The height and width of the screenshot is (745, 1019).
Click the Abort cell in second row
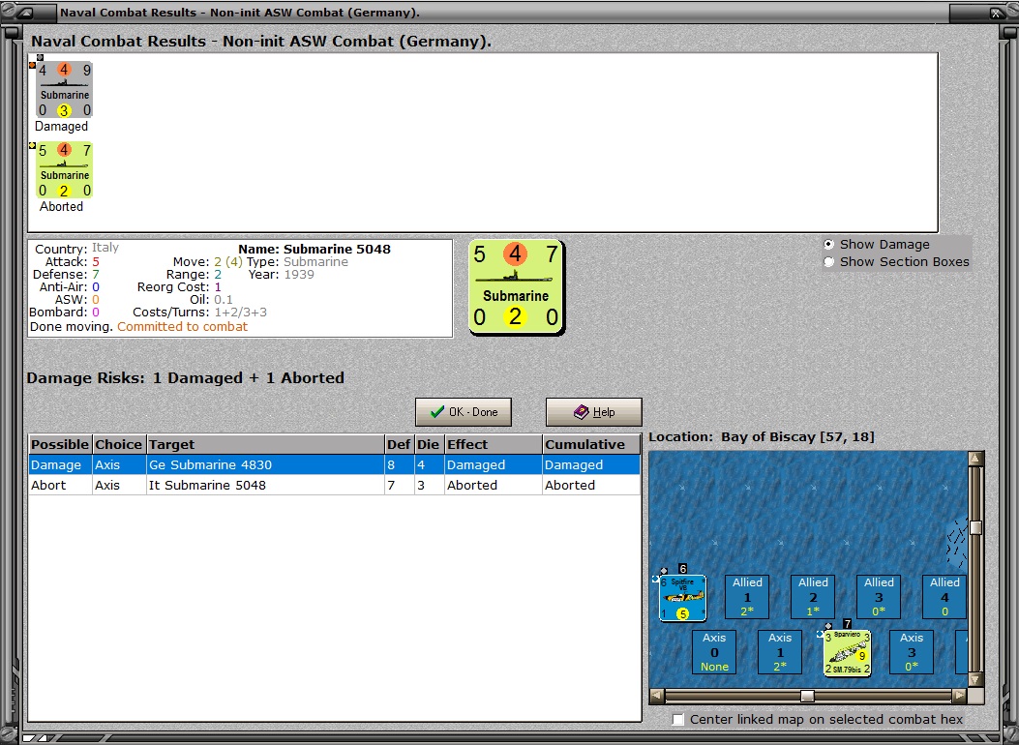point(60,485)
